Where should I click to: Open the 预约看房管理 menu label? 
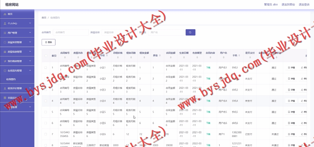click(15, 61)
